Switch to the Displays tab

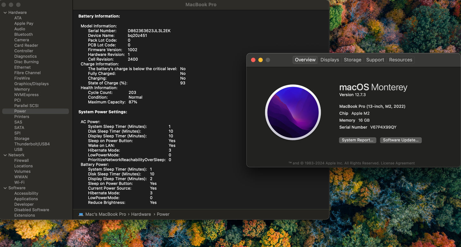(330, 60)
